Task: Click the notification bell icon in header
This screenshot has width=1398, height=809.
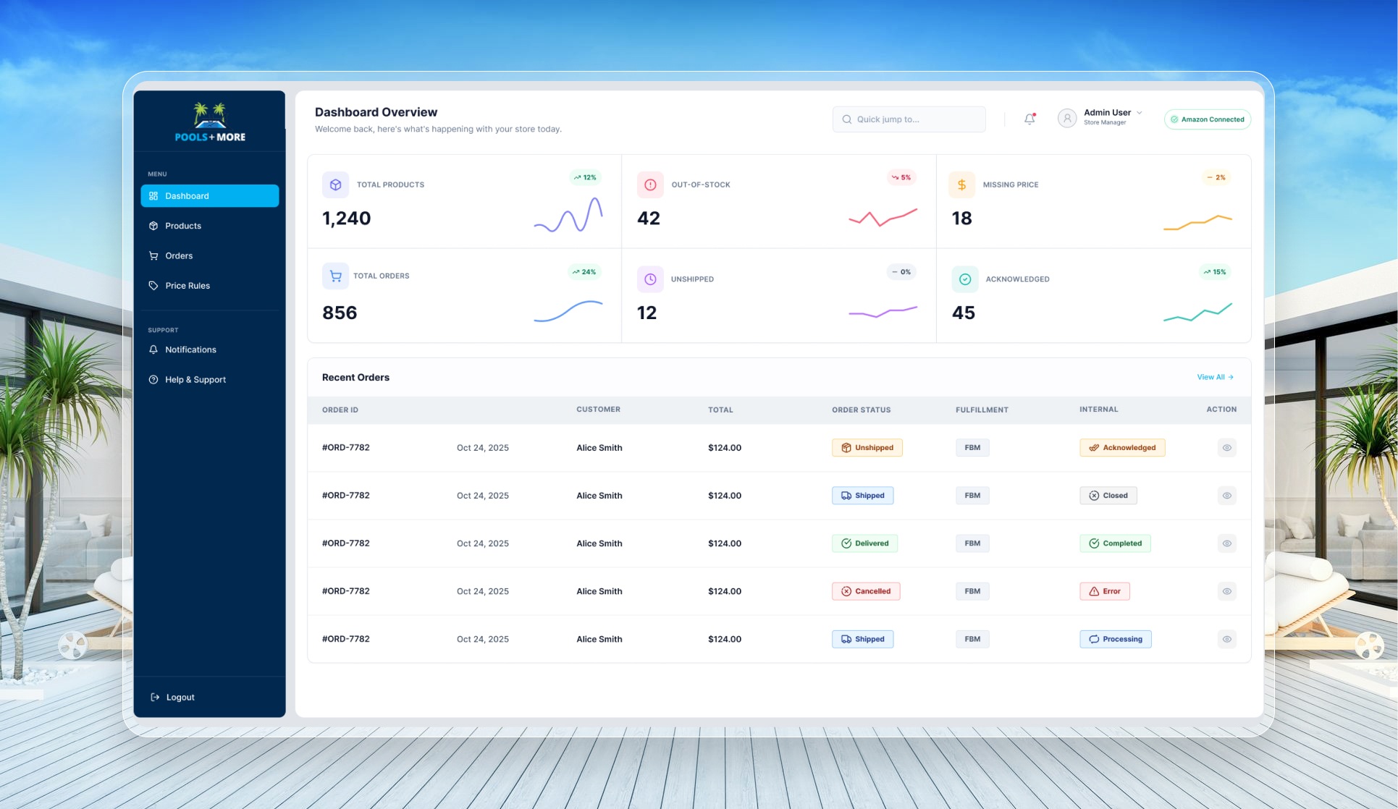Action: coord(1029,119)
